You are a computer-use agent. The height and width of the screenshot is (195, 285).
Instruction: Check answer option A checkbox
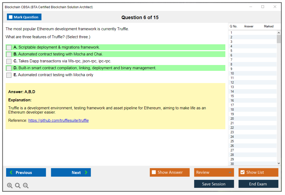[x=9, y=47]
